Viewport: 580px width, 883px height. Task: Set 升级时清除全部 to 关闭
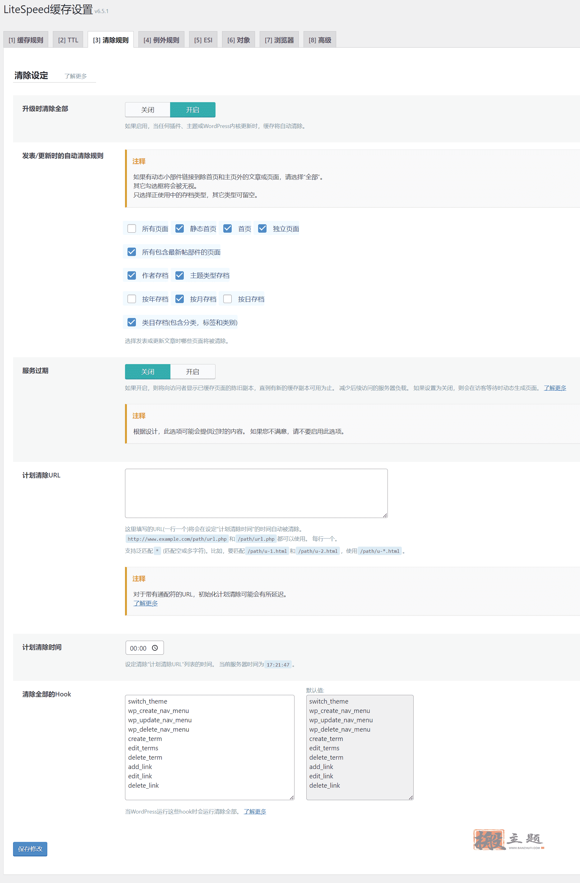coord(148,110)
